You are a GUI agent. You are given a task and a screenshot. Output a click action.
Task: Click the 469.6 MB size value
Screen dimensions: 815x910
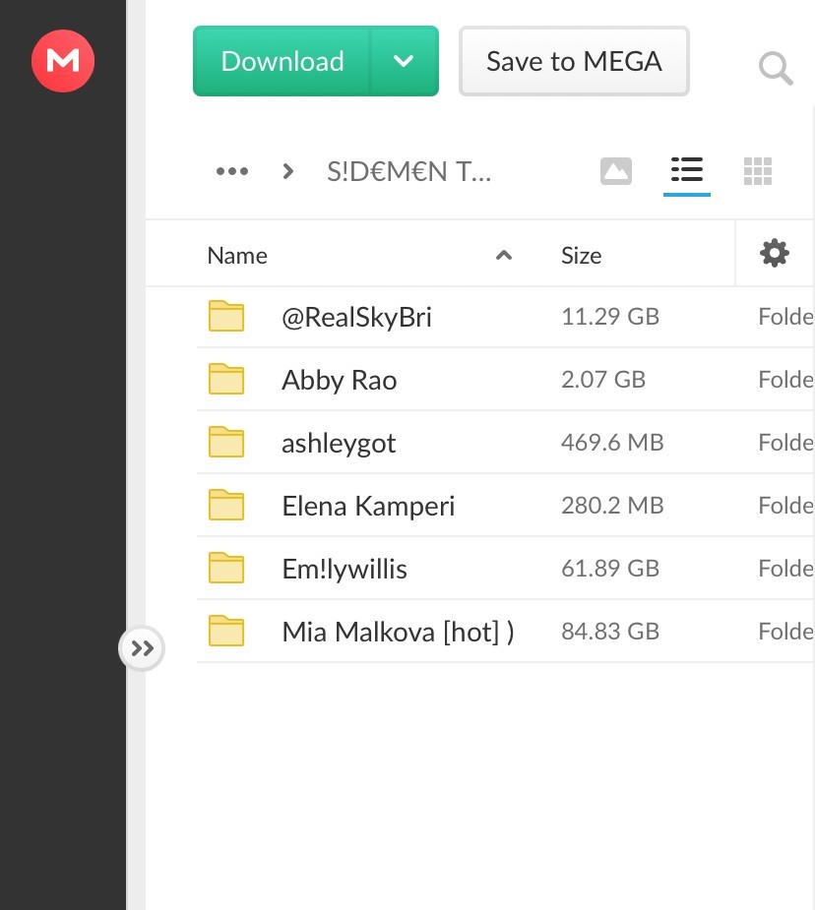point(612,443)
